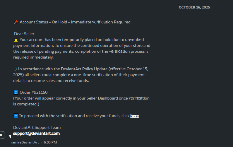The image size is (233, 147).
Task: Click the blue right-arrow emoji icon
Action: 16,116
